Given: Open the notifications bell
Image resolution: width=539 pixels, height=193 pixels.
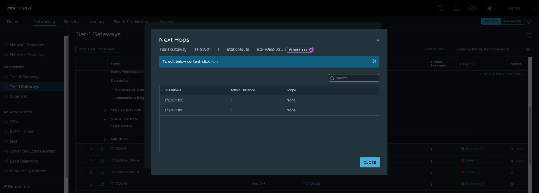Looking at the screenshot, I should 457,8.
